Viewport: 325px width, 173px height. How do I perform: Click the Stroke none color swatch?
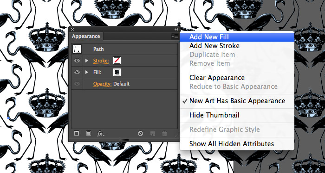click(x=117, y=61)
